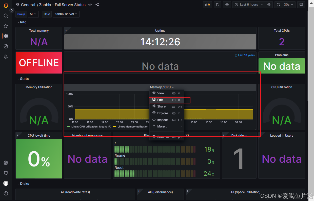314x201 pixels.
Task: Refresh the dashboard with refresh icon
Action: [278, 5]
